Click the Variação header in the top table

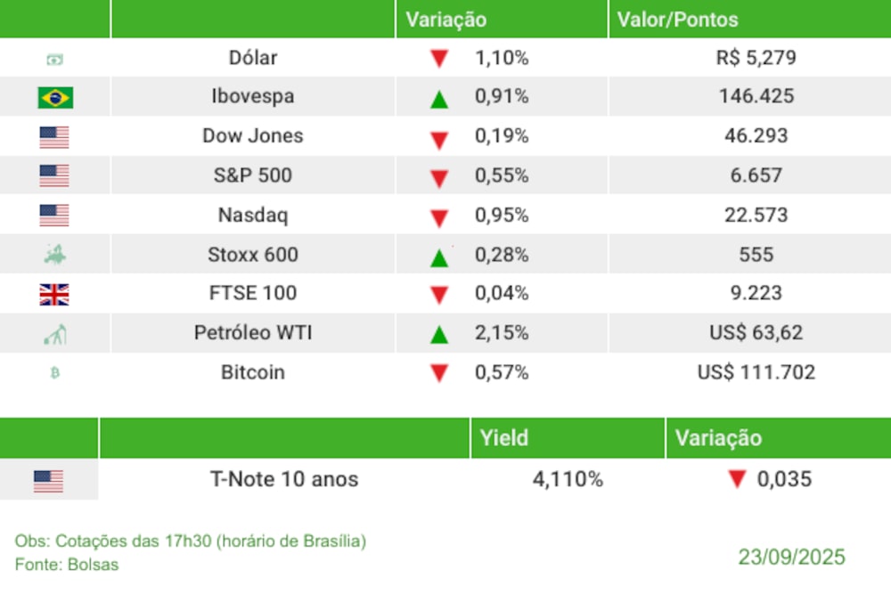(x=446, y=20)
